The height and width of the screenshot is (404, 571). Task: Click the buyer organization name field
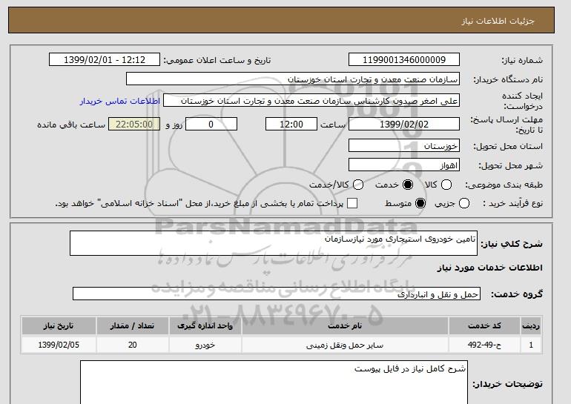click(x=293, y=79)
